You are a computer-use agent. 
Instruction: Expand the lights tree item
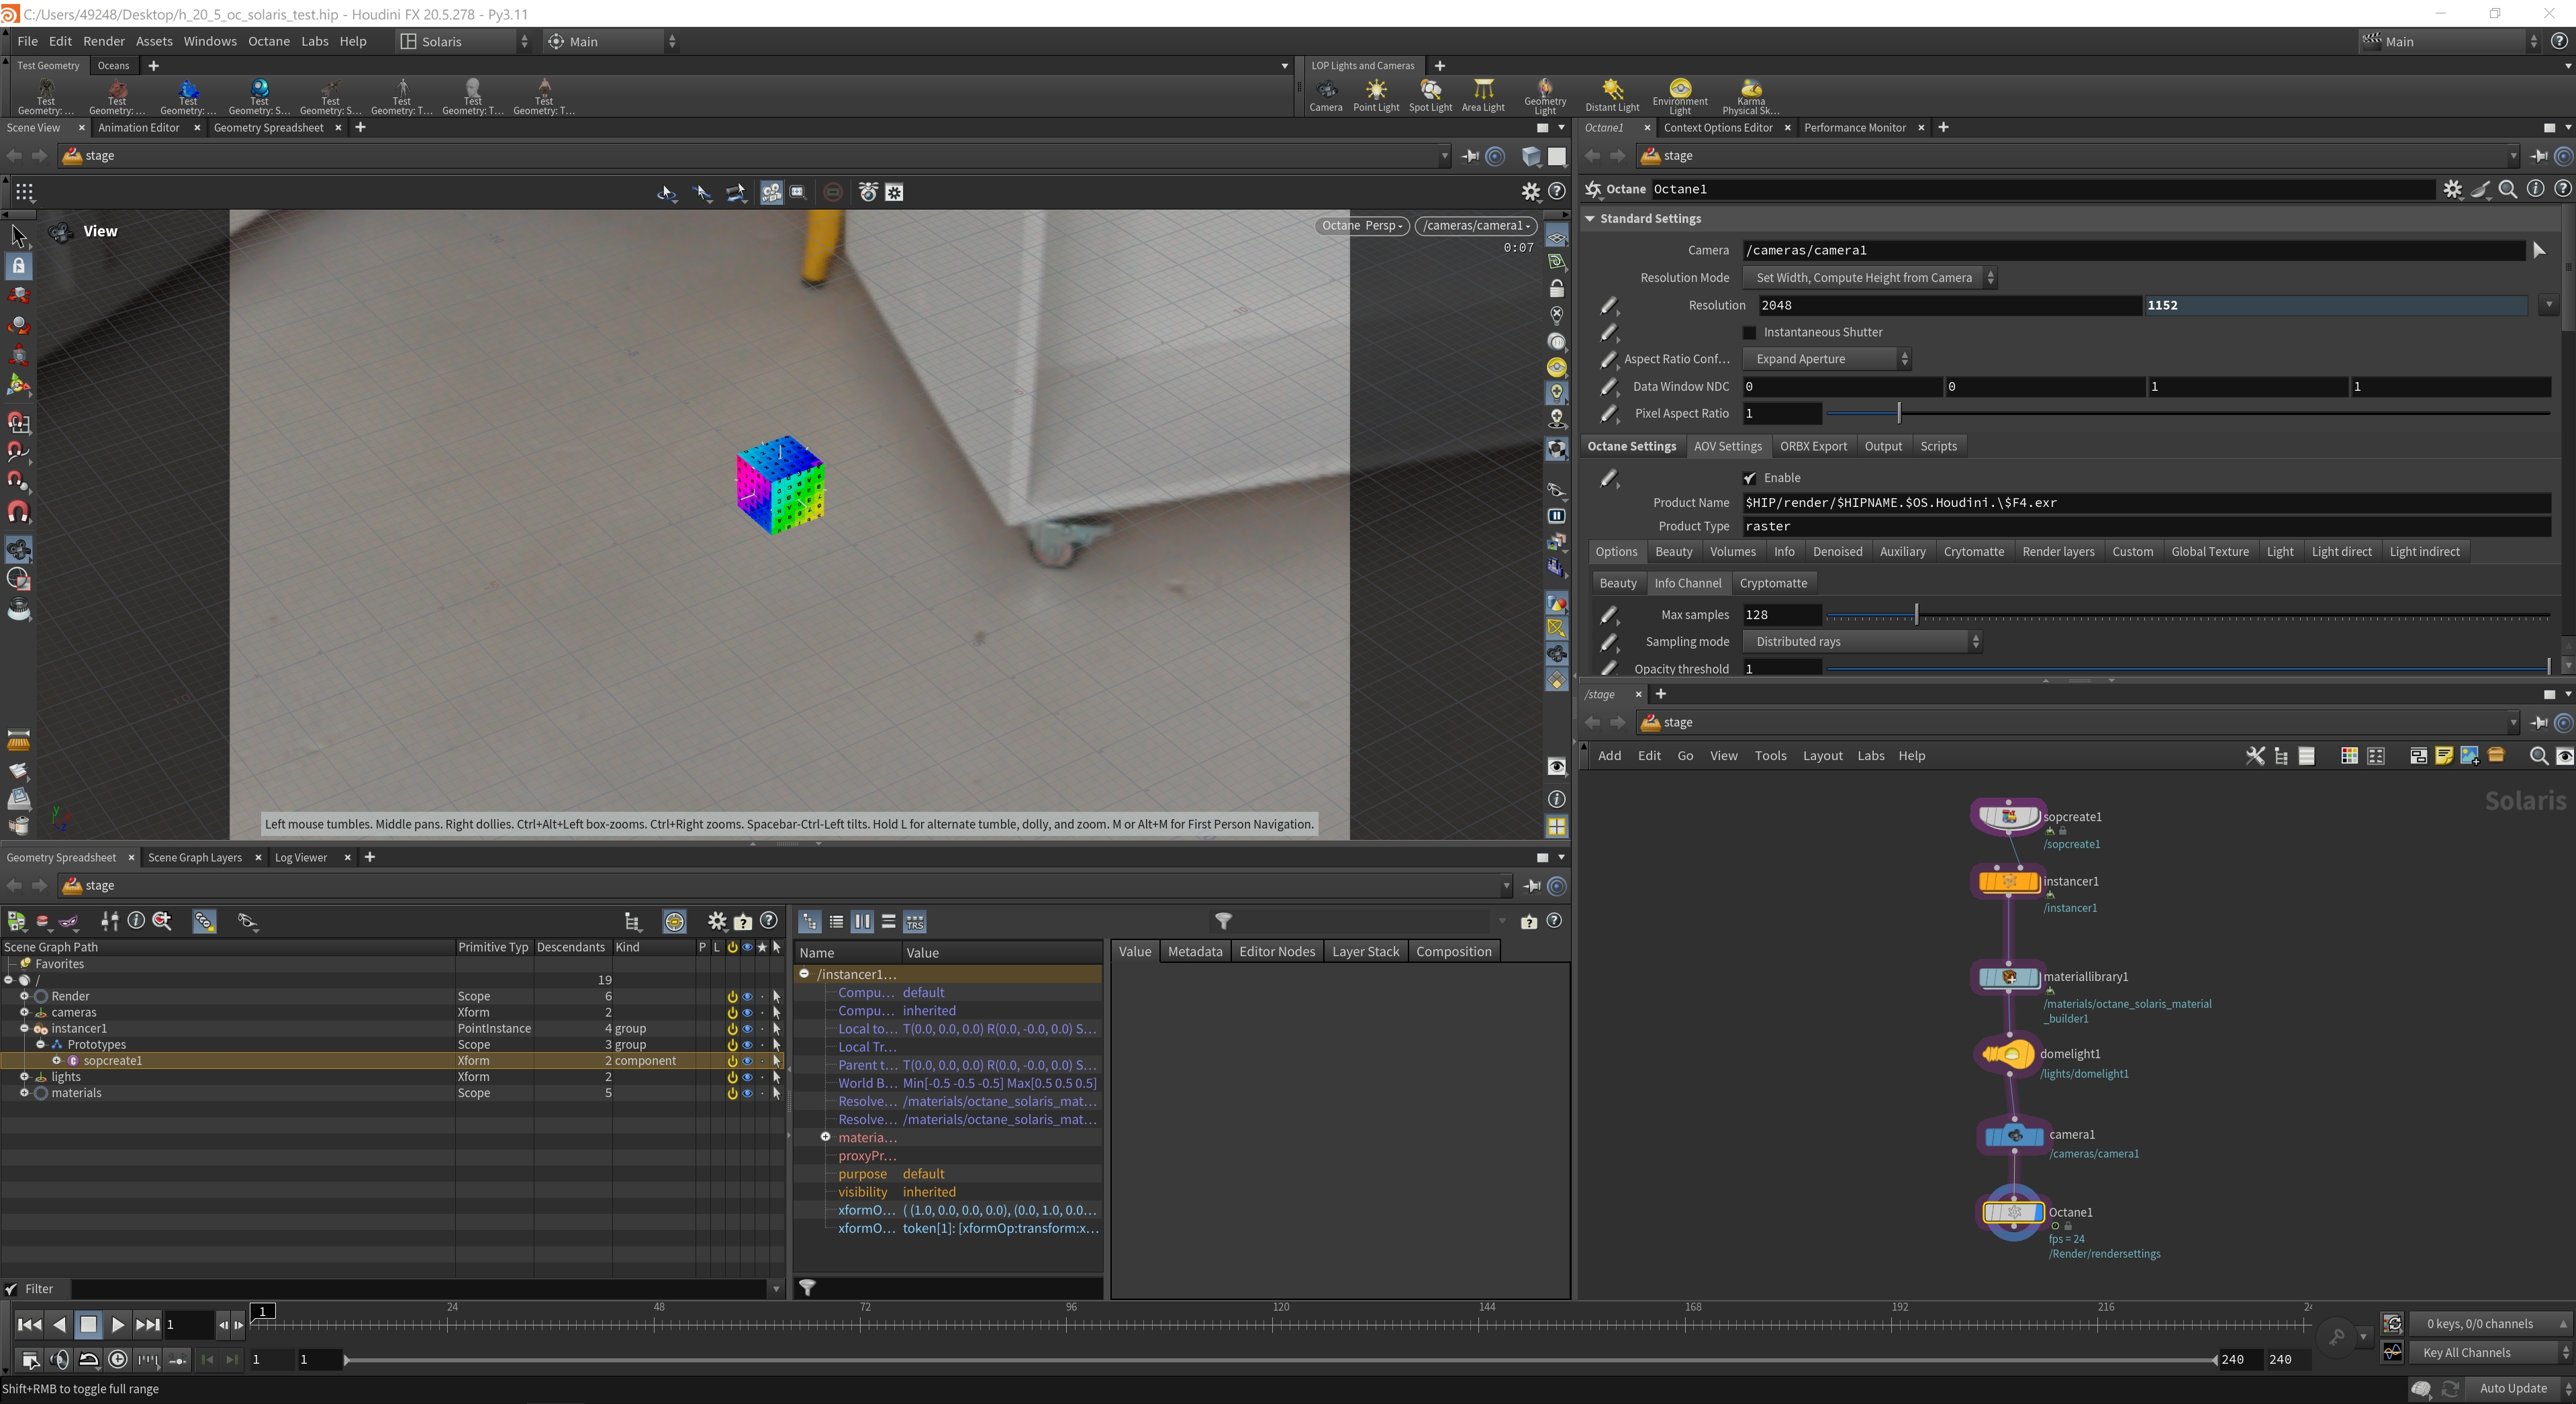[x=25, y=1077]
